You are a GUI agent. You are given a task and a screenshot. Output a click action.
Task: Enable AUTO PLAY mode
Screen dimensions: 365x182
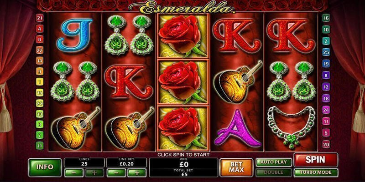click(273, 162)
